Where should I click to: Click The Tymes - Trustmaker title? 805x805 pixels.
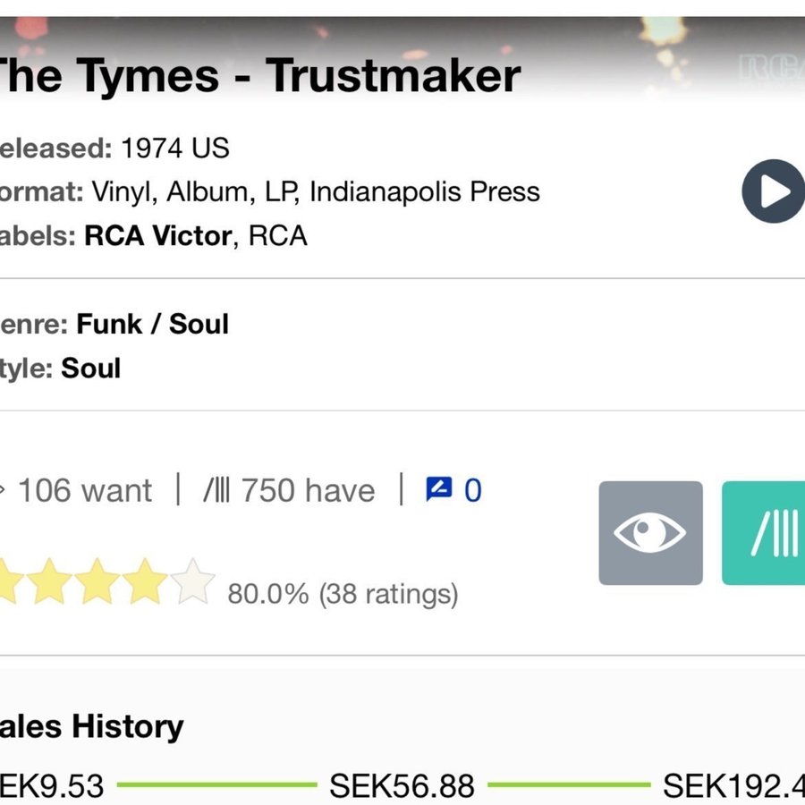click(259, 75)
